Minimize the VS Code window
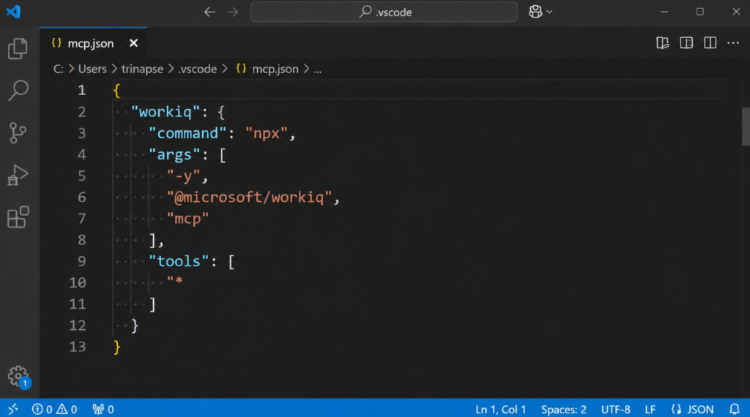The height and width of the screenshot is (417, 750). (664, 12)
